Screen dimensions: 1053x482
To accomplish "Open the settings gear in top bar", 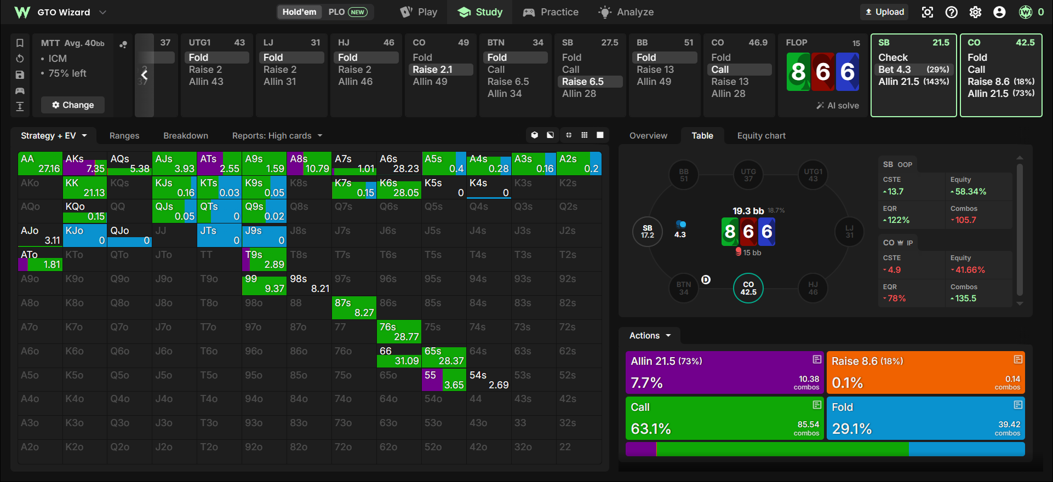I will pyautogui.click(x=975, y=12).
